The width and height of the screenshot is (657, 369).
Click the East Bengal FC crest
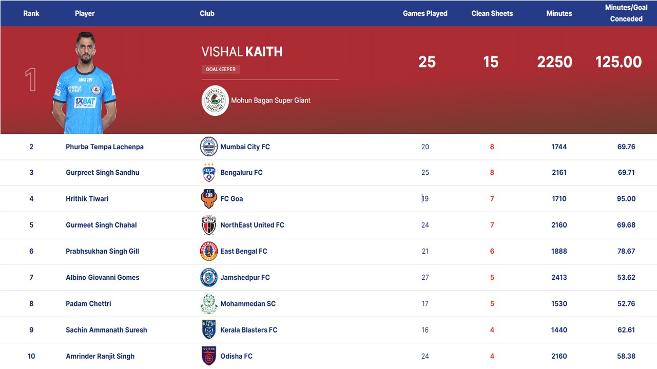209,251
